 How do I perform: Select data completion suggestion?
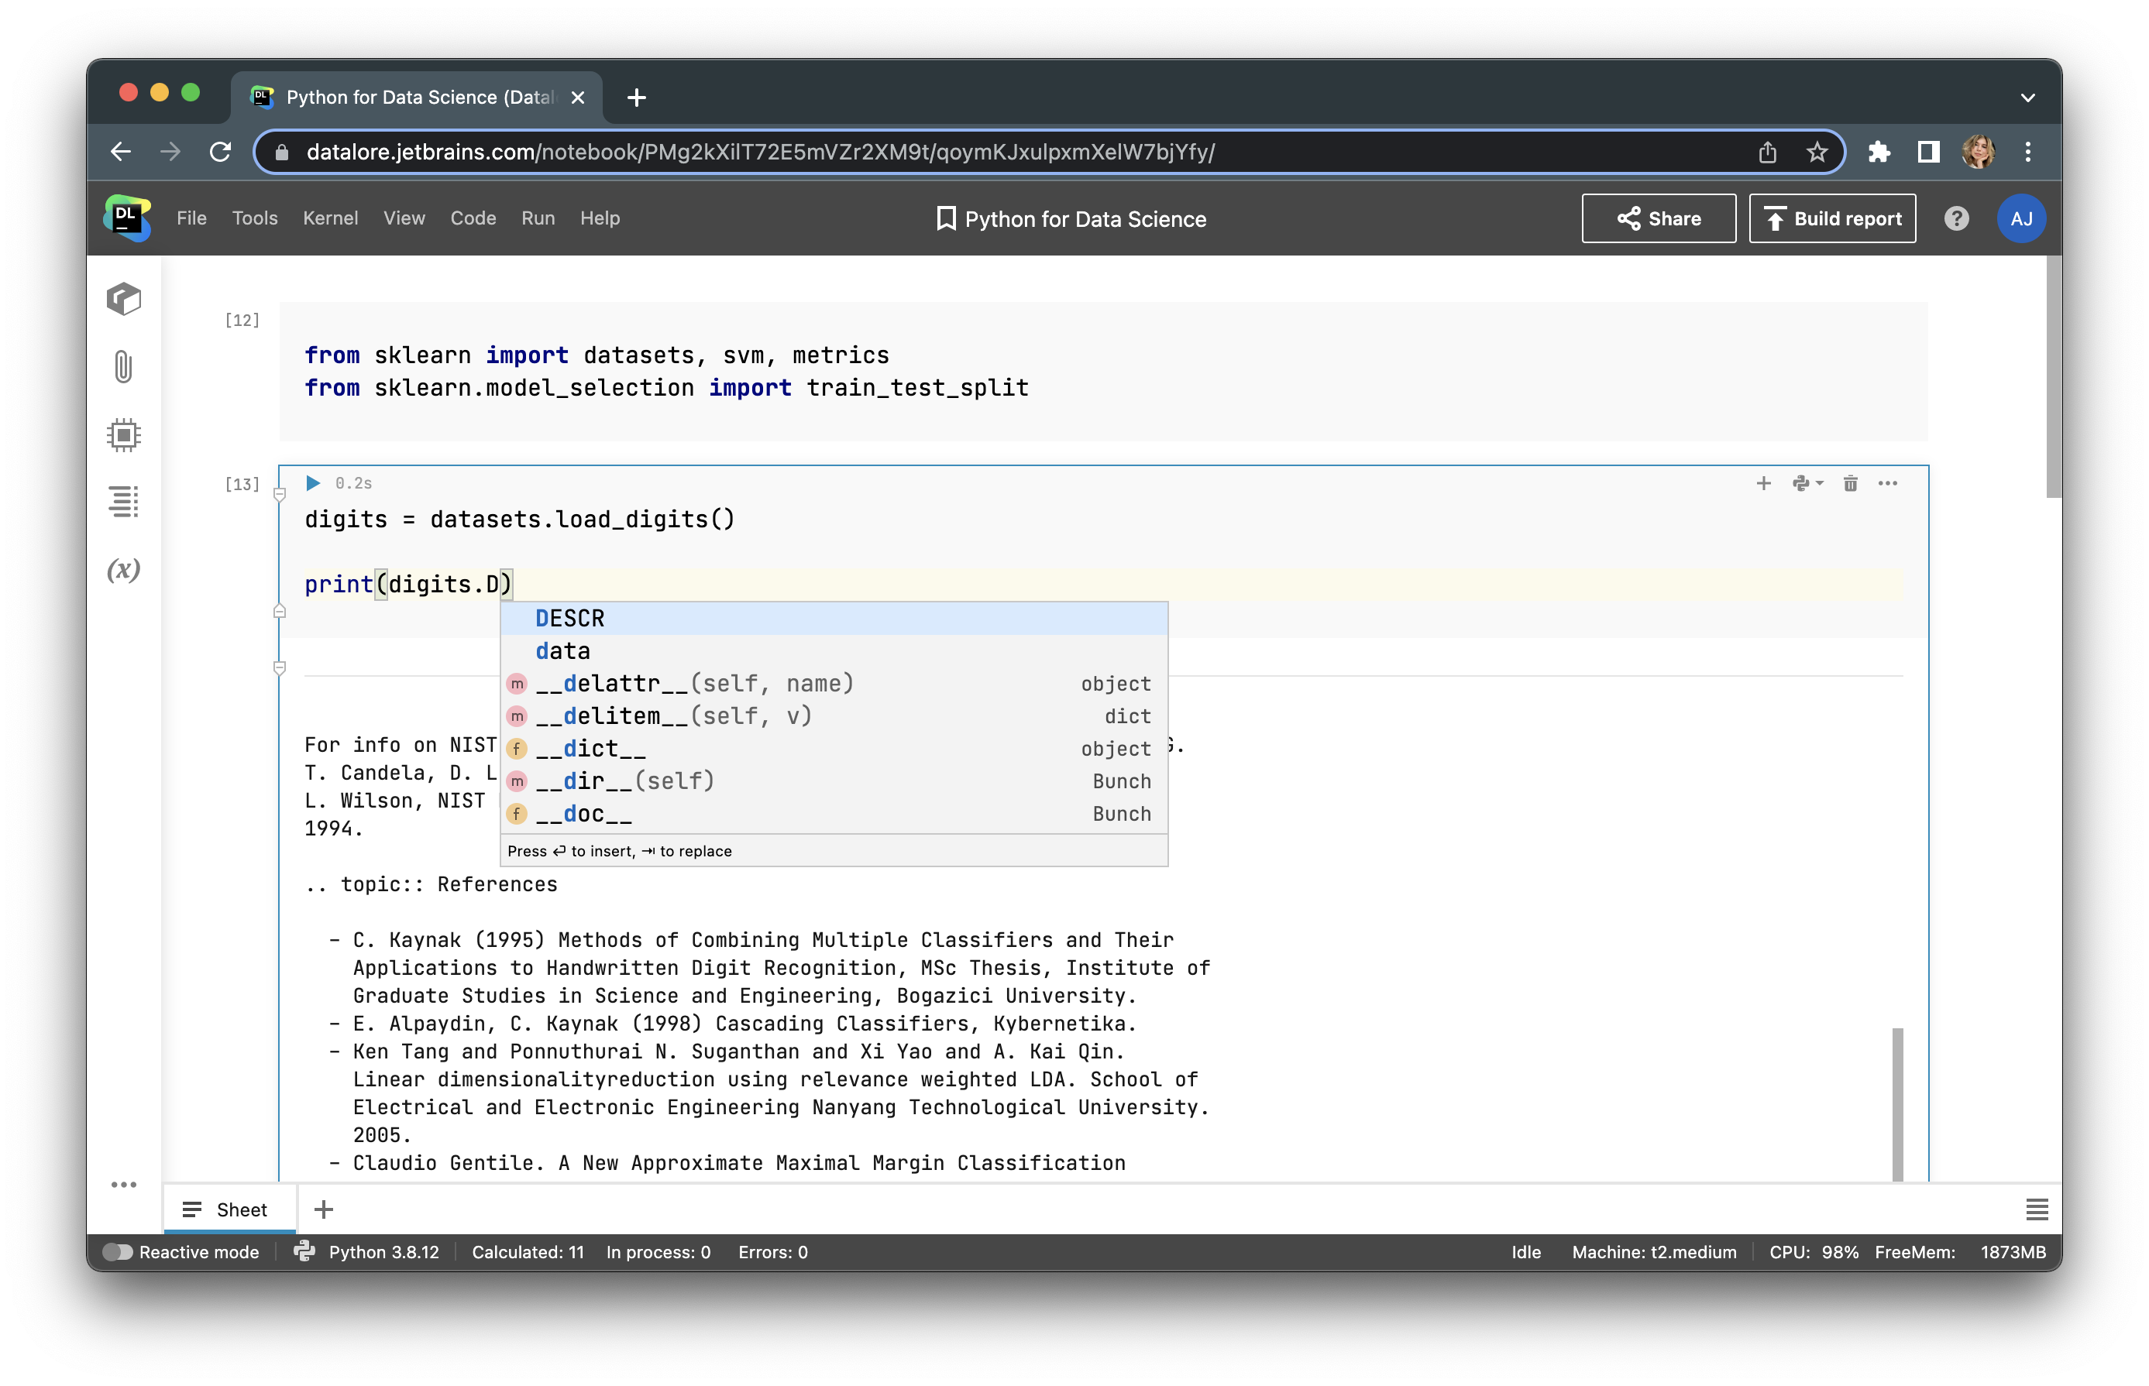tap(834, 650)
